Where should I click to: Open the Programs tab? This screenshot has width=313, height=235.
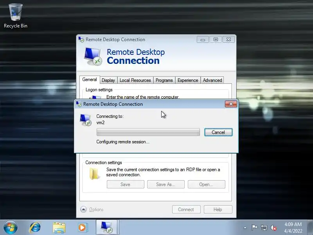(164, 80)
